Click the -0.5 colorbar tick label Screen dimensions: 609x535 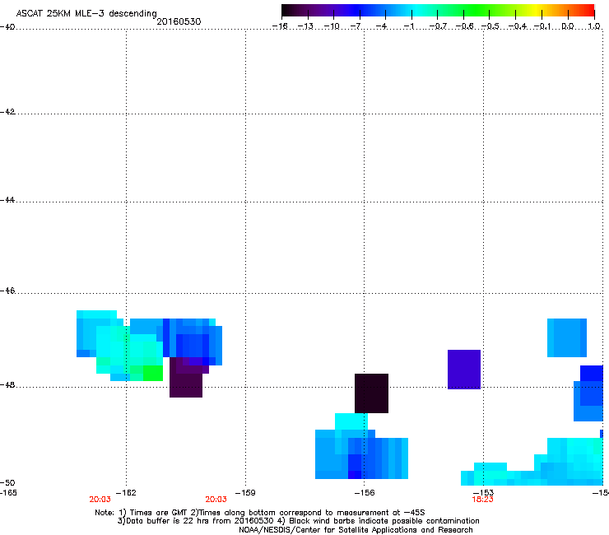490,26
